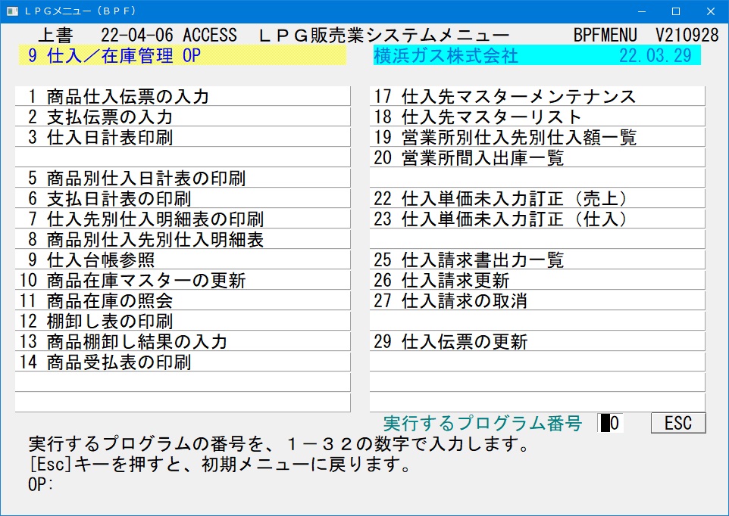
Task: Click the window icon in title bar
Action: 13,11
